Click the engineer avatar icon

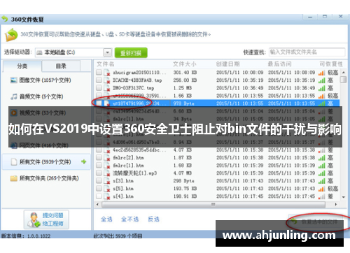[x=34, y=219]
